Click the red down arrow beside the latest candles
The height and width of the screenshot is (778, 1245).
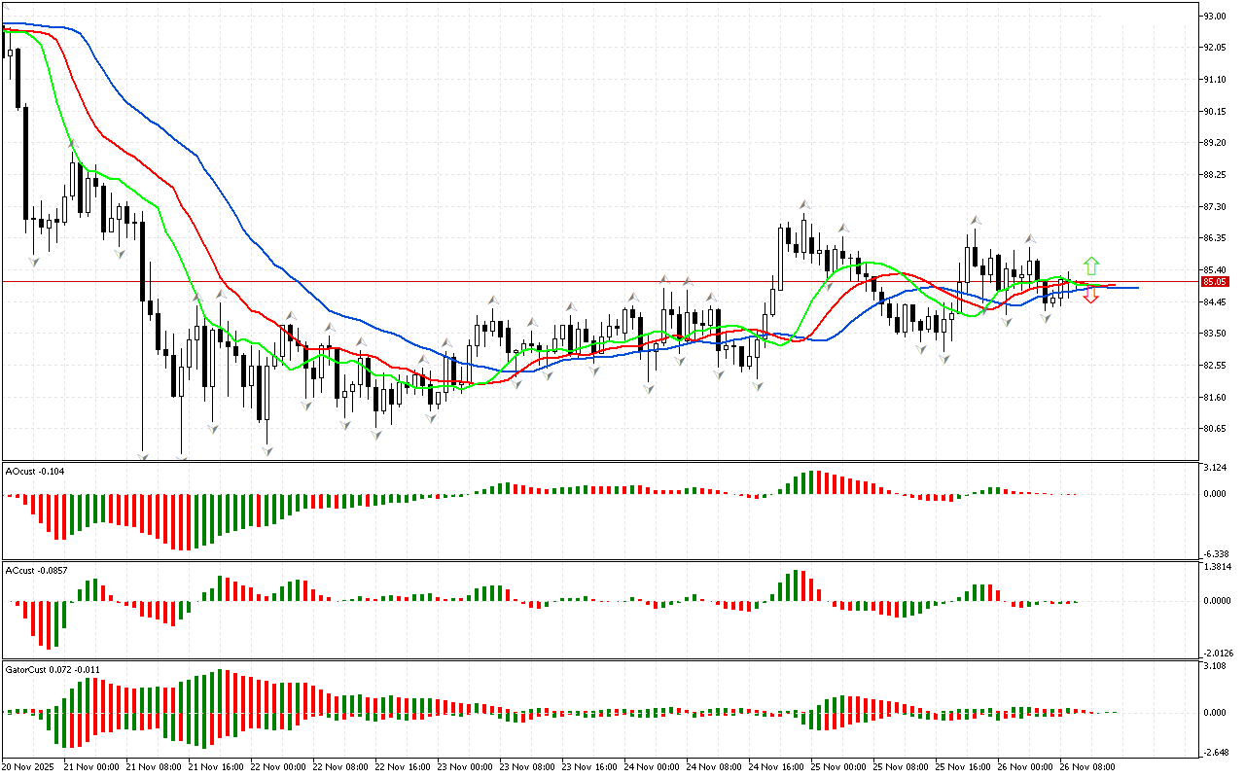click(1091, 297)
